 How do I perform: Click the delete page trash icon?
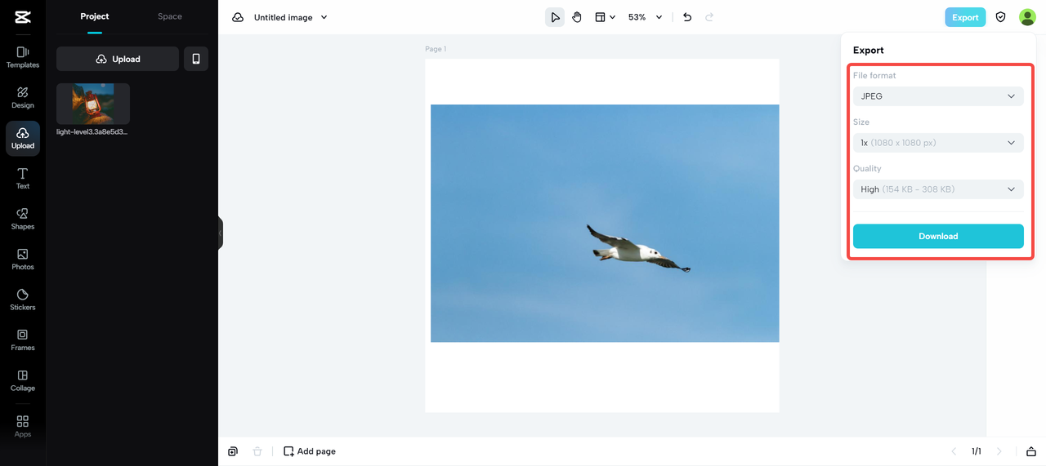pyautogui.click(x=257, y=451)
